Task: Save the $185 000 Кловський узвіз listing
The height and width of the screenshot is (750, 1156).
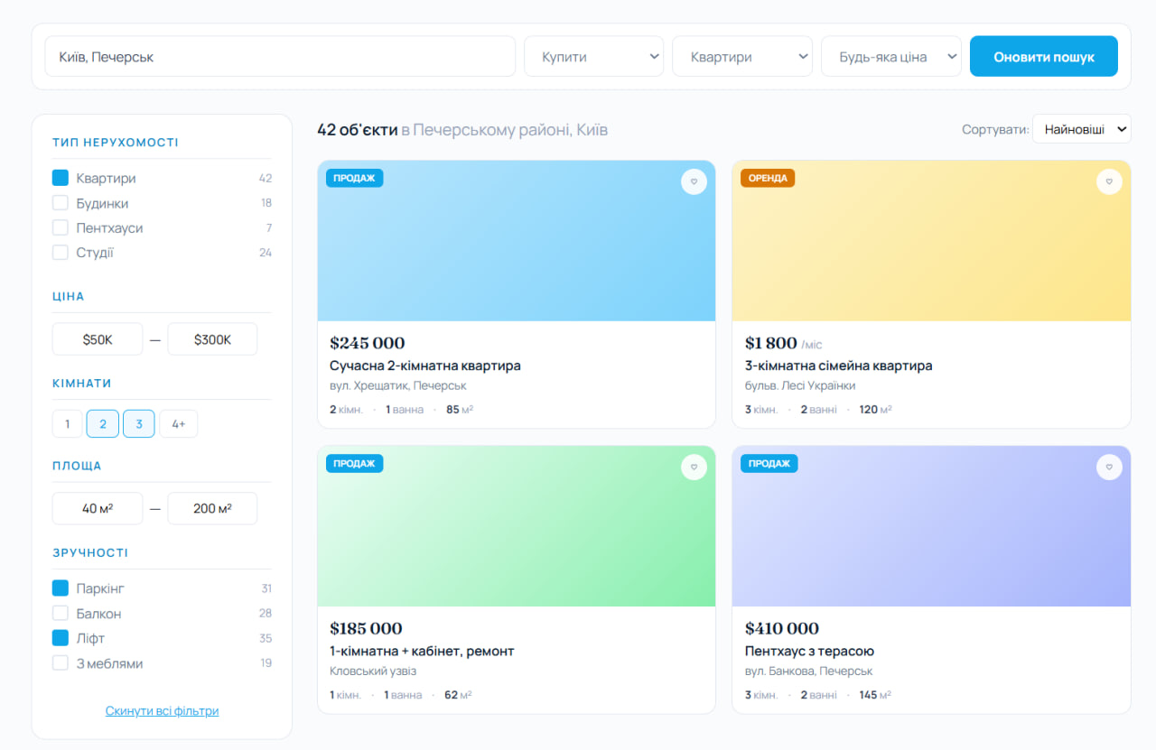Action: click(694, 467)
